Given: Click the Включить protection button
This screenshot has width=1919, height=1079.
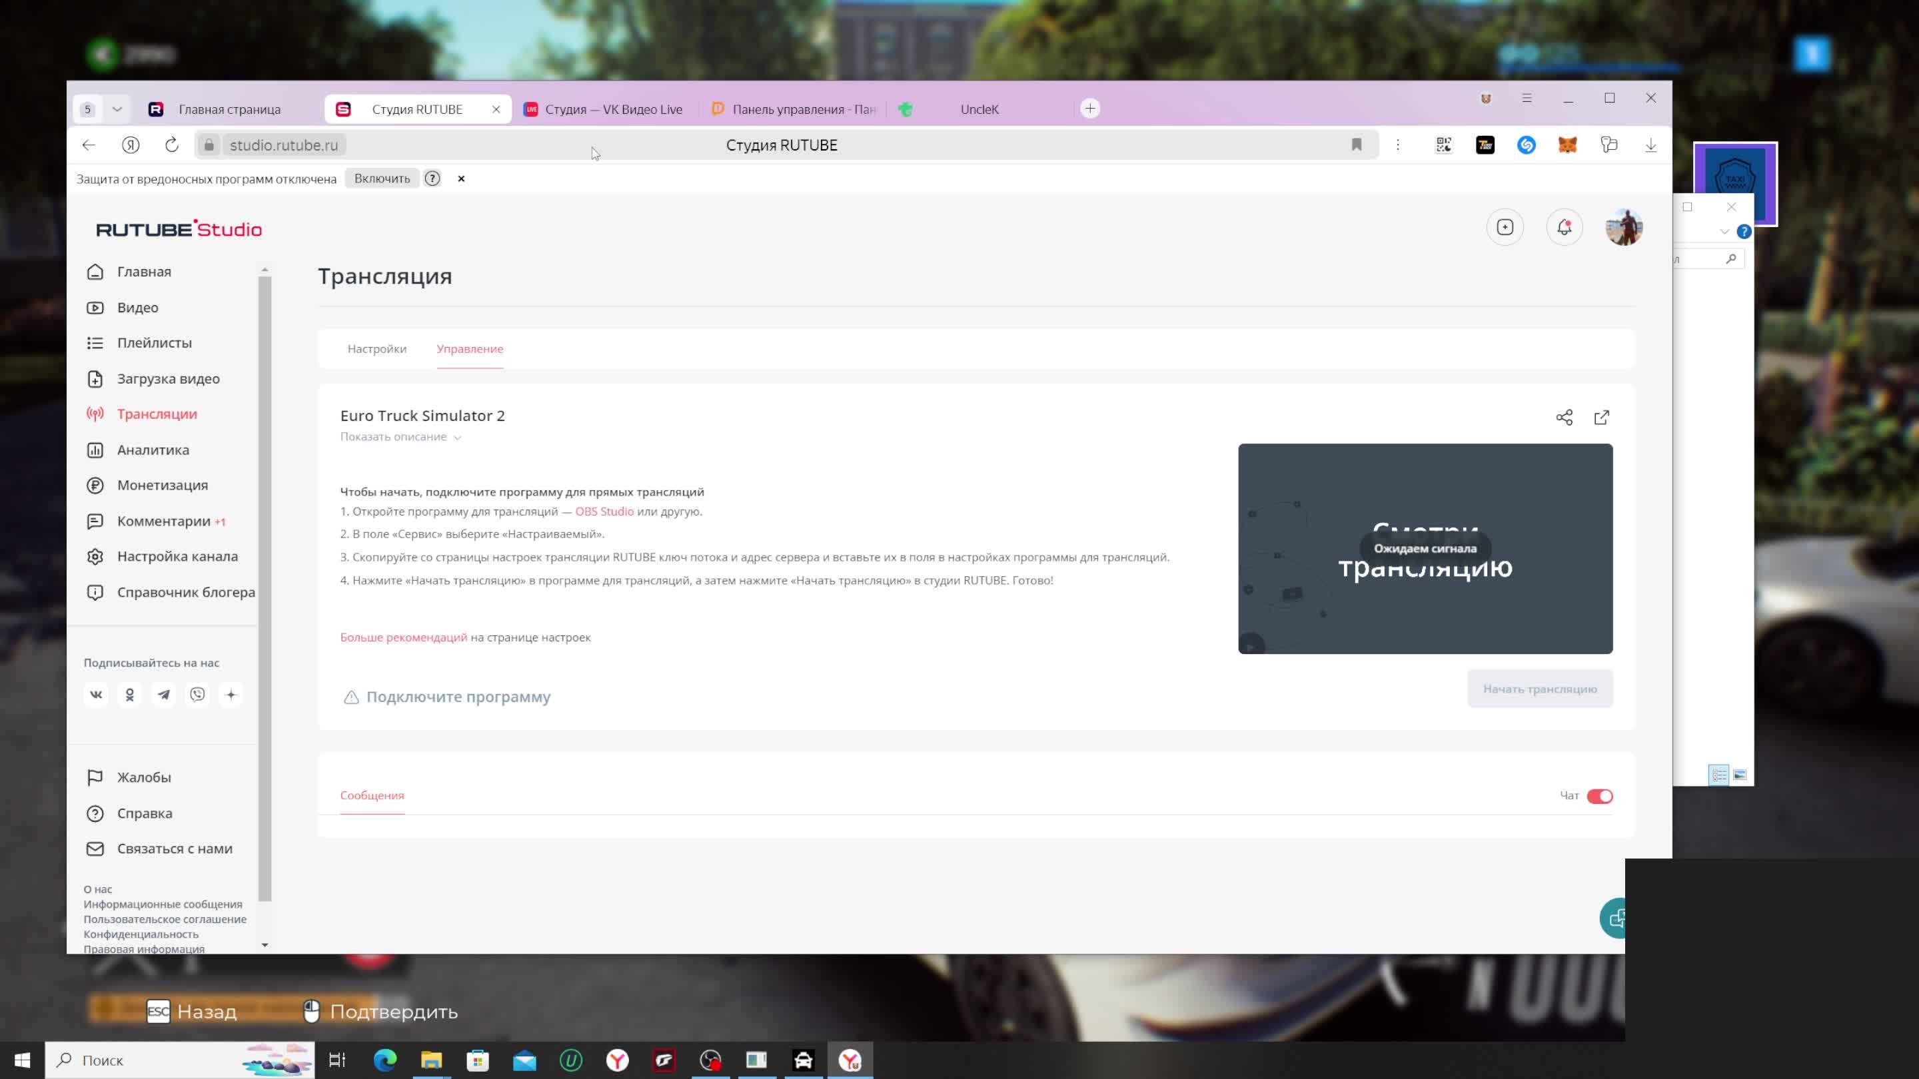Looking at the screenshot, I should pos(382,179).
